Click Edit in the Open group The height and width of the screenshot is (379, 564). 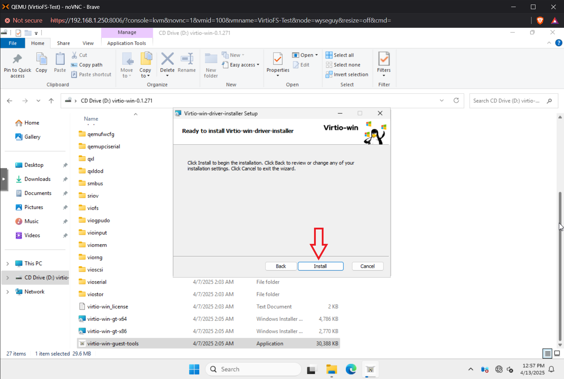(301, 65)
